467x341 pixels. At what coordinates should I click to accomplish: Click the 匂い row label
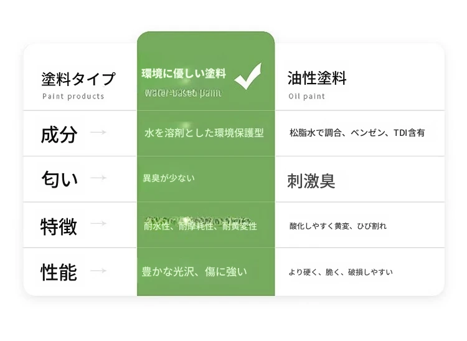59,180
